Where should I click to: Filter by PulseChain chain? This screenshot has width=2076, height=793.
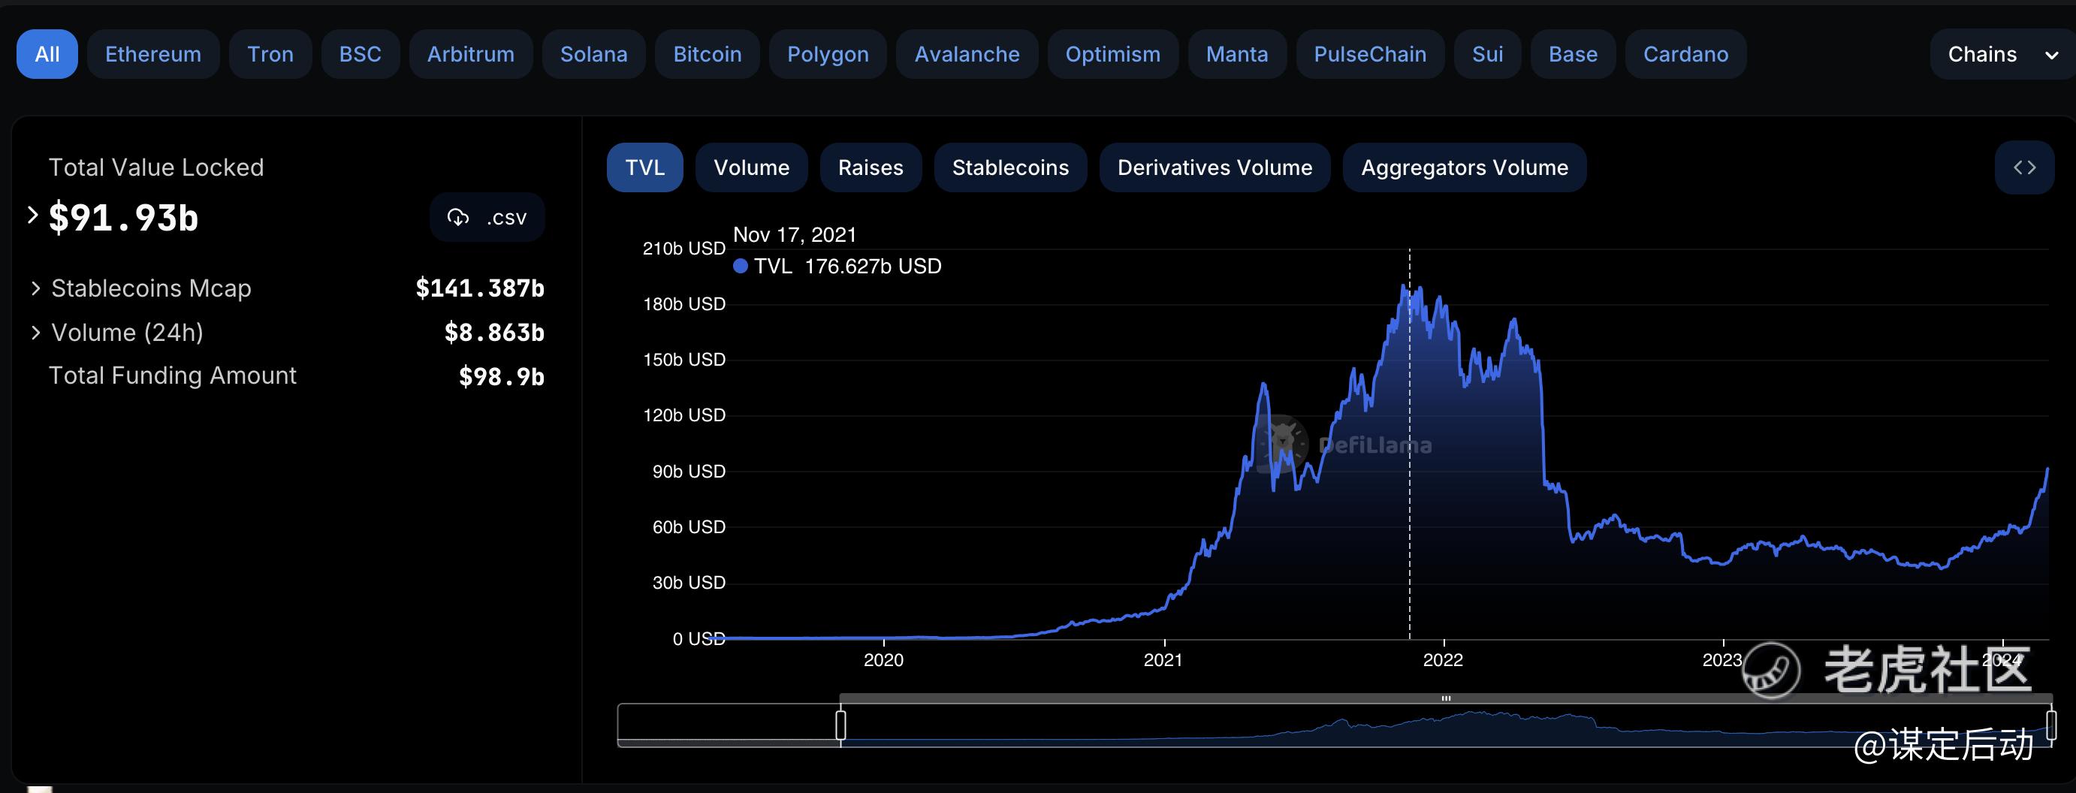tap(1370, 54)
